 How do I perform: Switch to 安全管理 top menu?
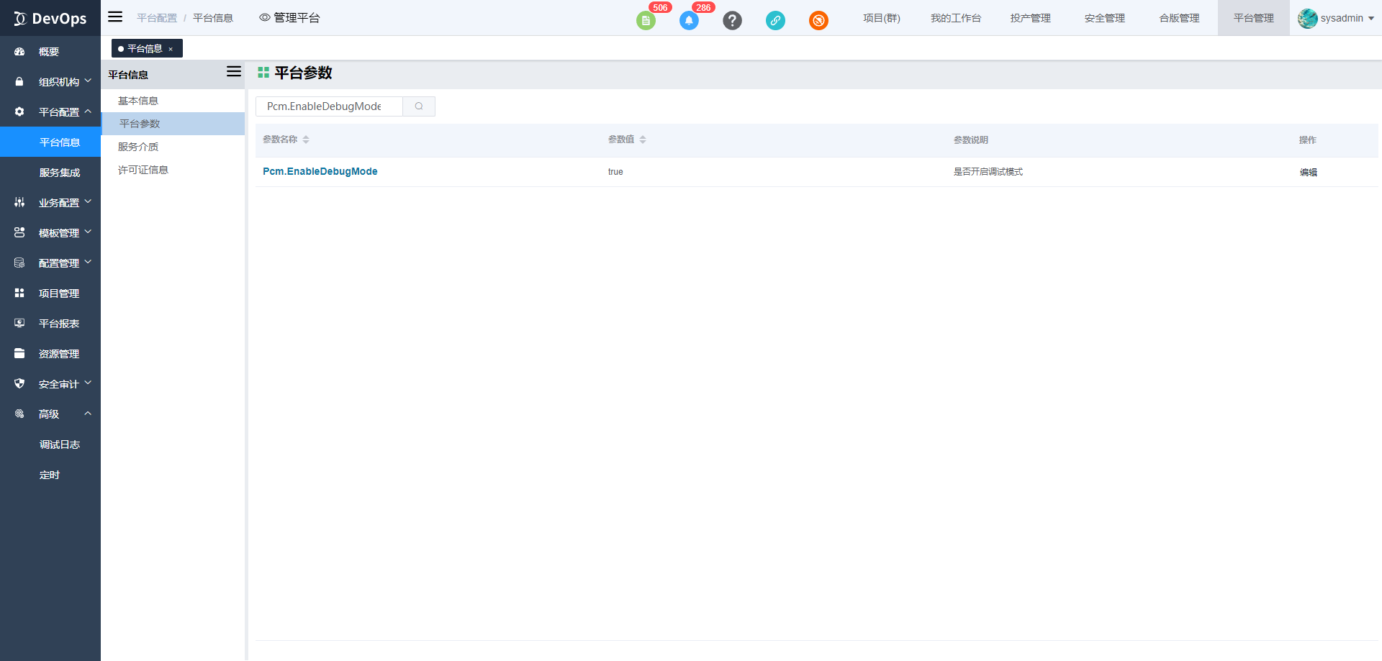click(x=1104, y=18)
